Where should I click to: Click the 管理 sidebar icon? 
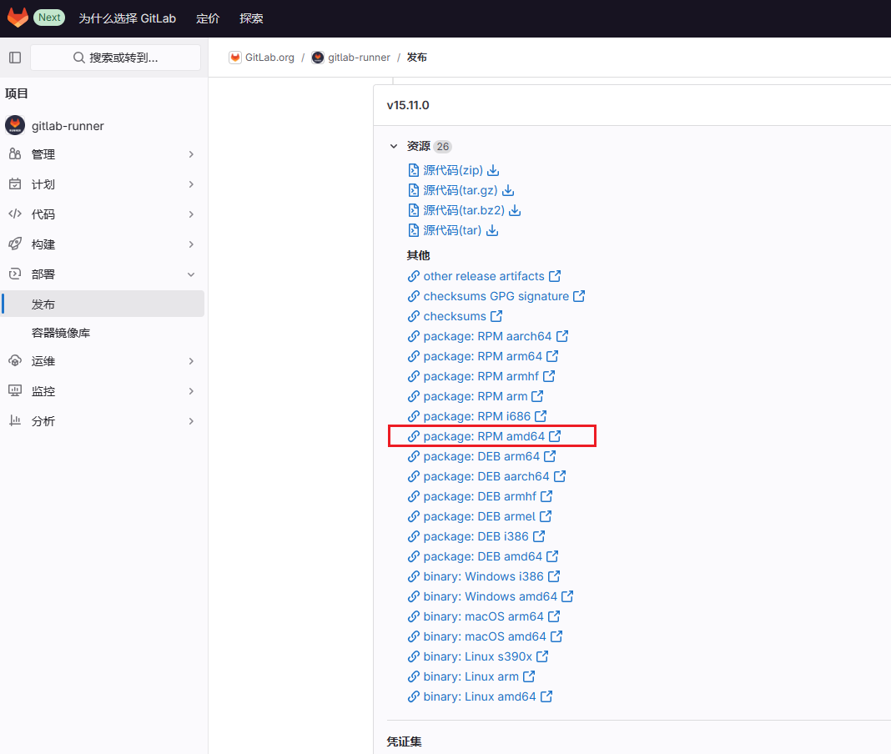coord(15,154)
